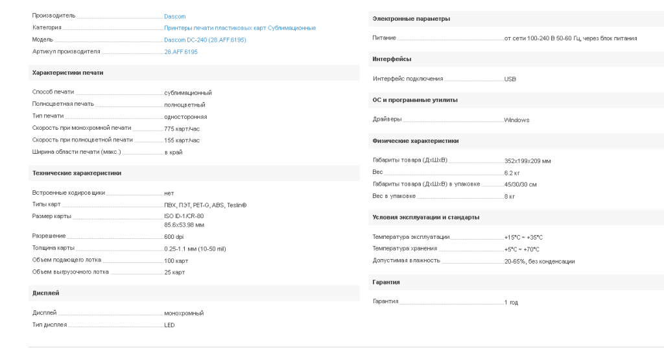Click the Условия эксплуатации и стандарты header
The image size is (664, 348).
coord(426,217)
